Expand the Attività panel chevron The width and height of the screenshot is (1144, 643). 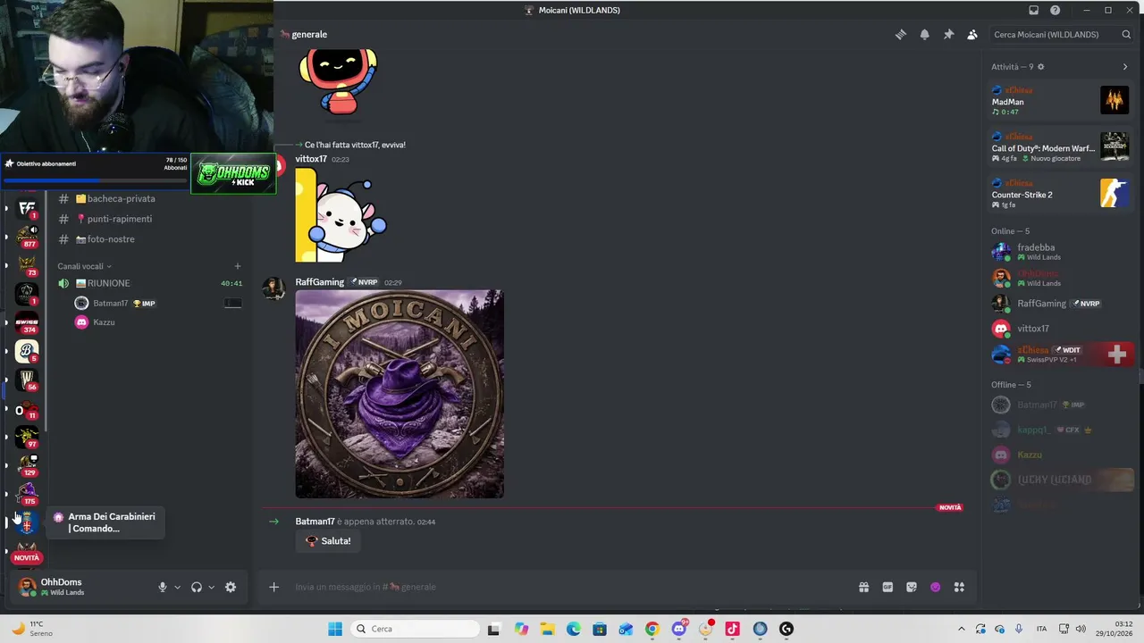coord(1125,67)
